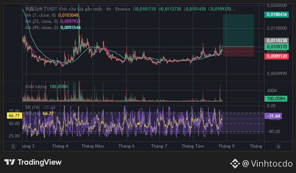Select the red stop zone of long position
This screenshot has width=296, height=173.
click(x=238, y=52)
